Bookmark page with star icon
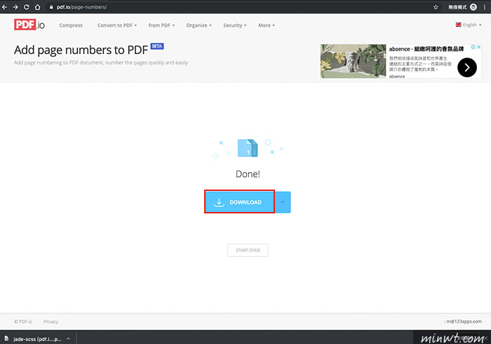Image resolution: width=491 pixels, height=344 pixels. (x=436, y=7)
